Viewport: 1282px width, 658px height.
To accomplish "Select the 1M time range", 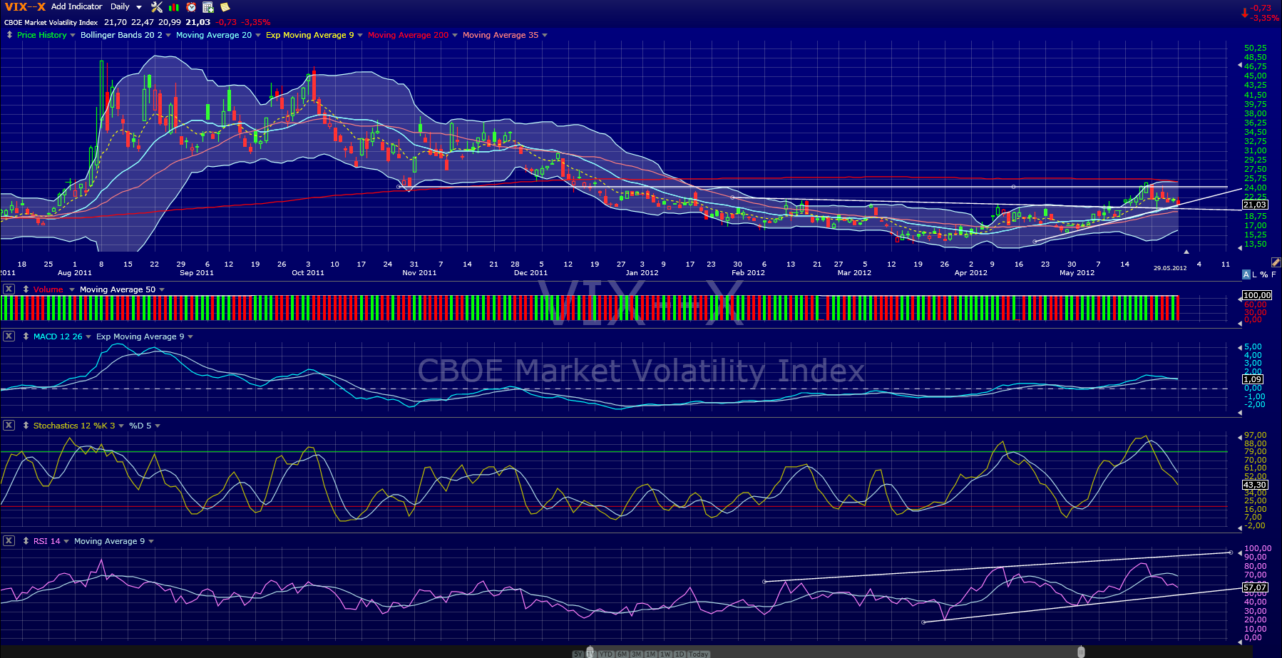I will [651, 654].
